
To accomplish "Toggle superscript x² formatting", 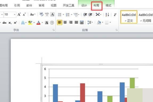I will (15, 23).
